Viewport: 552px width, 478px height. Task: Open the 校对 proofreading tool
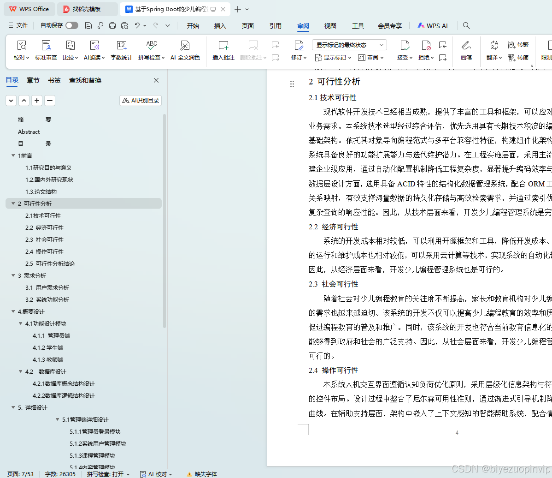(22, 50)
